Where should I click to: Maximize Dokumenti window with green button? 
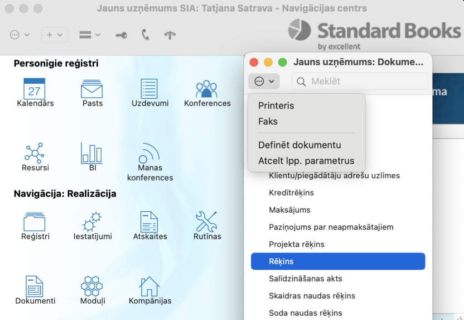[283, 62]
